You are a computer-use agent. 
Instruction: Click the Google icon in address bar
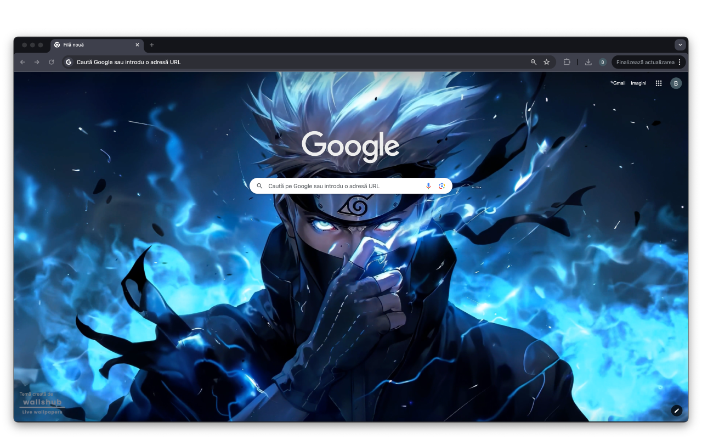(x=69, y=62)
